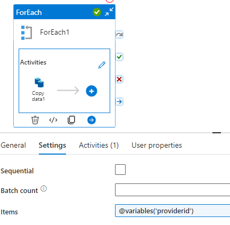Add an on-failure red X connector
The width and height of the screenshot is (230, 225).
click(119, 79)
